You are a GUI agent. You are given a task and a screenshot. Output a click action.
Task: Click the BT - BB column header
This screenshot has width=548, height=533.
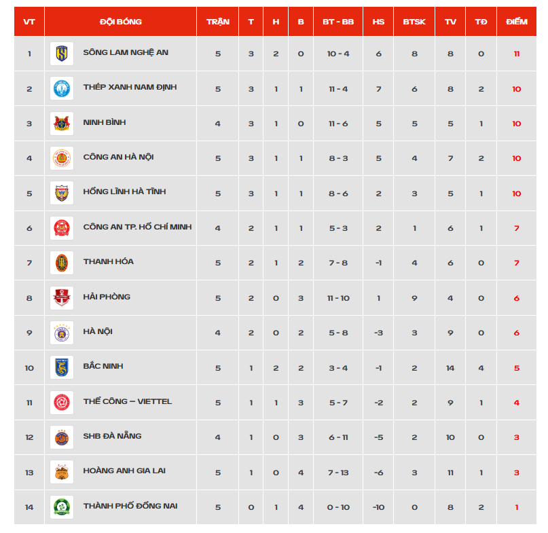[x=338, y=22]
